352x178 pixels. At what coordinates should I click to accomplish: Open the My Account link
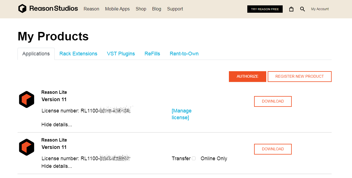pos(320,9)
